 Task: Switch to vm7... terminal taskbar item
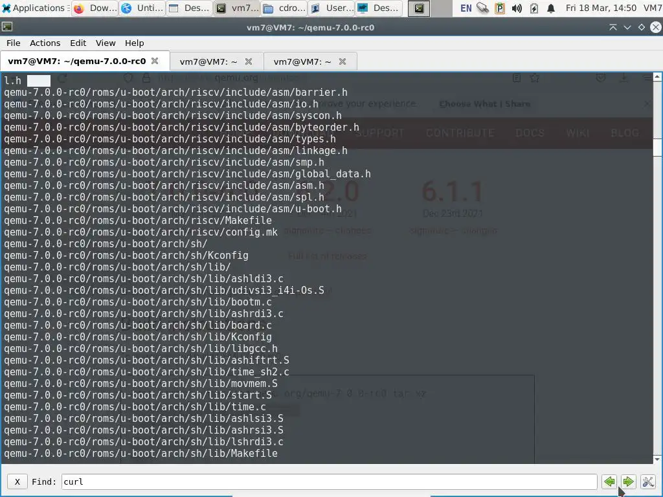point(236,8)
